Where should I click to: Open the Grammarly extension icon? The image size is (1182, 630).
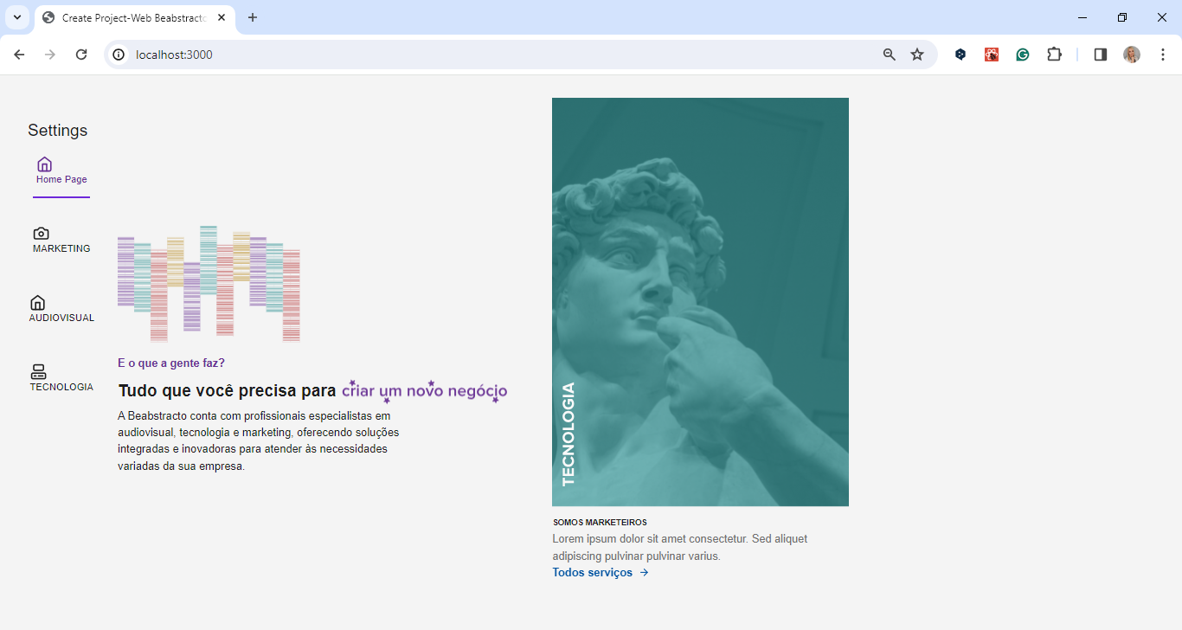tap(1023, 55)
